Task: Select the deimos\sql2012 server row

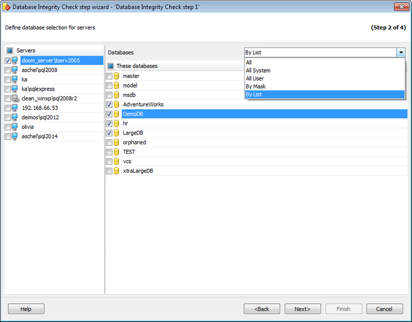Action: (62, 117)
